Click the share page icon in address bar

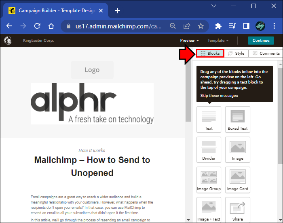click(187, 26)
